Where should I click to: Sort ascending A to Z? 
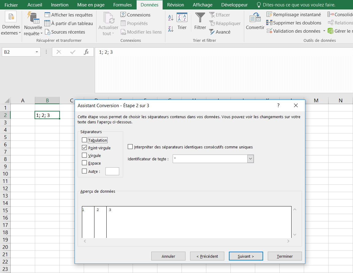(x=171, y=17)
